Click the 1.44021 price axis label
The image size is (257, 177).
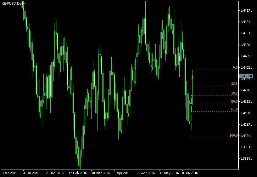pos(246,68)
